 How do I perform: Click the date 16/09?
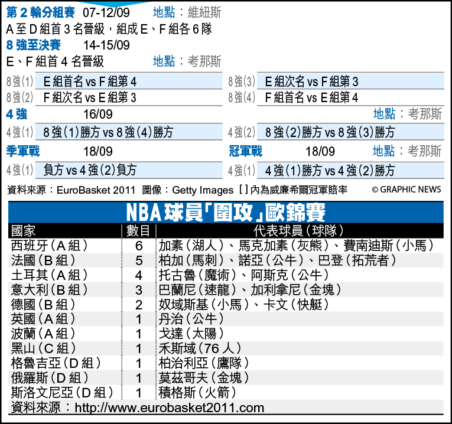(98, 114)
